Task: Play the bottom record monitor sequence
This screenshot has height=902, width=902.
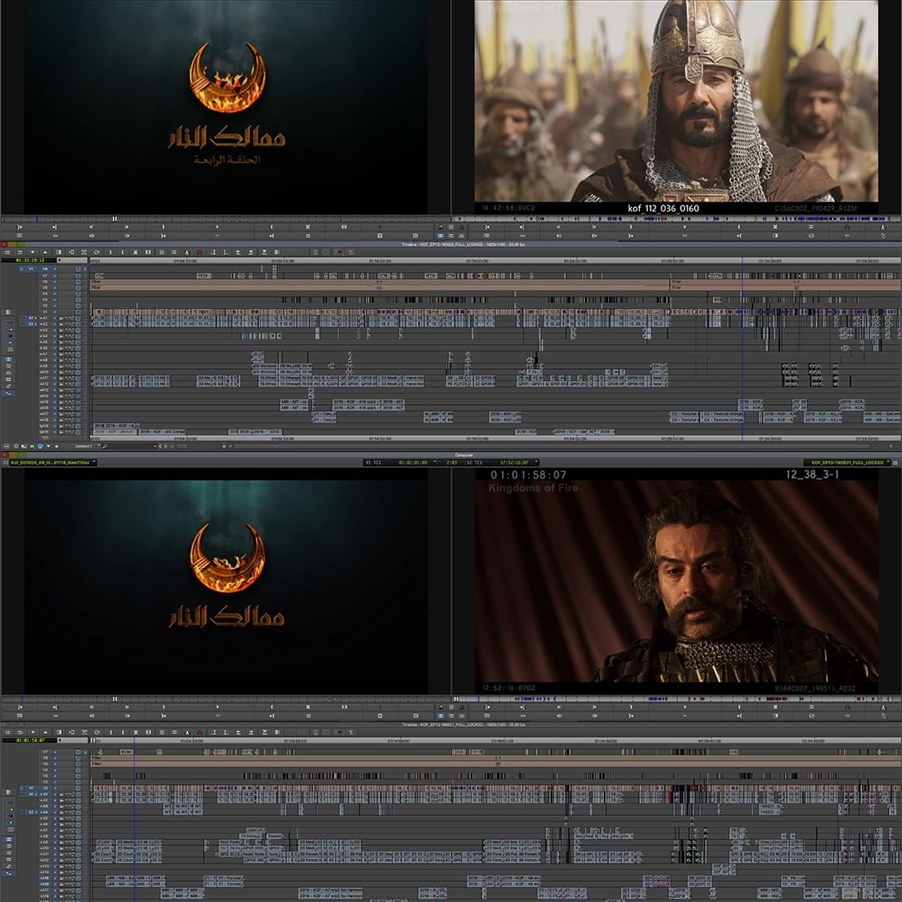Action: (x=685, y=707)
